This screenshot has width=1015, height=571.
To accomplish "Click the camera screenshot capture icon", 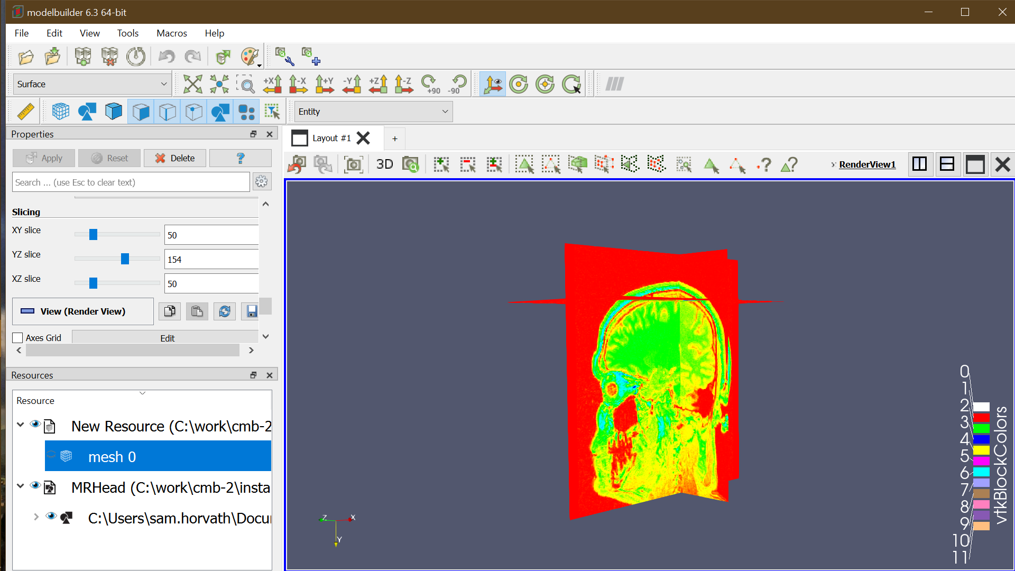I will pyautogui.click(x=353, y=164).
